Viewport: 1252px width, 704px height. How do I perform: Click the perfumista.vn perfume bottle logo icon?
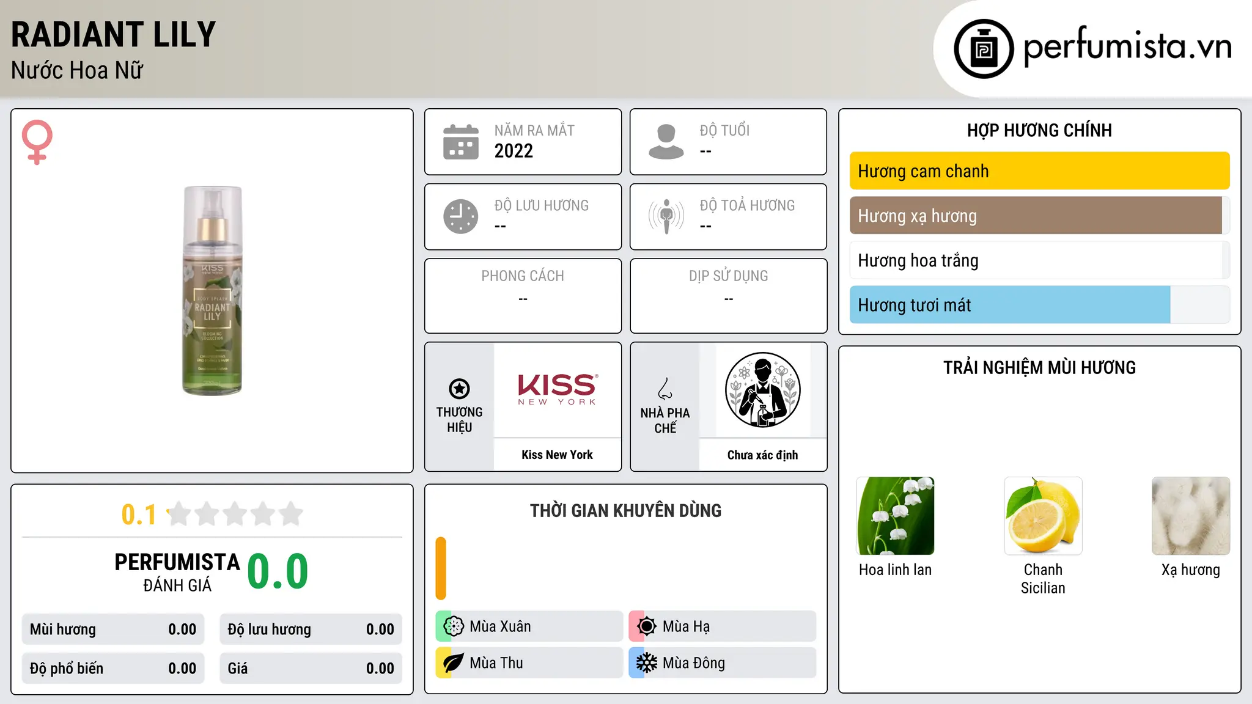click(984, 49)
